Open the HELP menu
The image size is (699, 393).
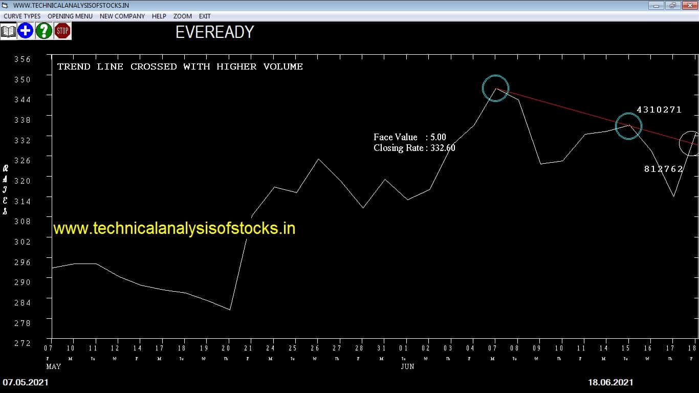(x=159, y=16)
